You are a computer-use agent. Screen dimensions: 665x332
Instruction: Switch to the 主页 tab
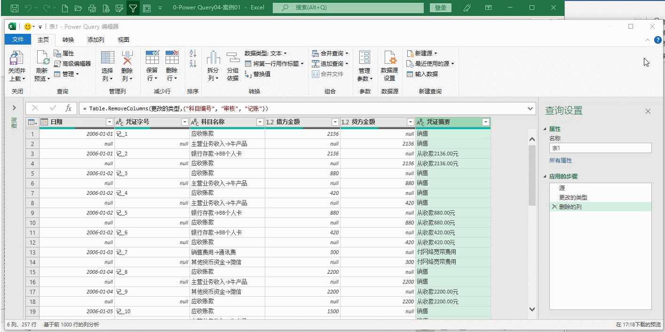[43, 40]
